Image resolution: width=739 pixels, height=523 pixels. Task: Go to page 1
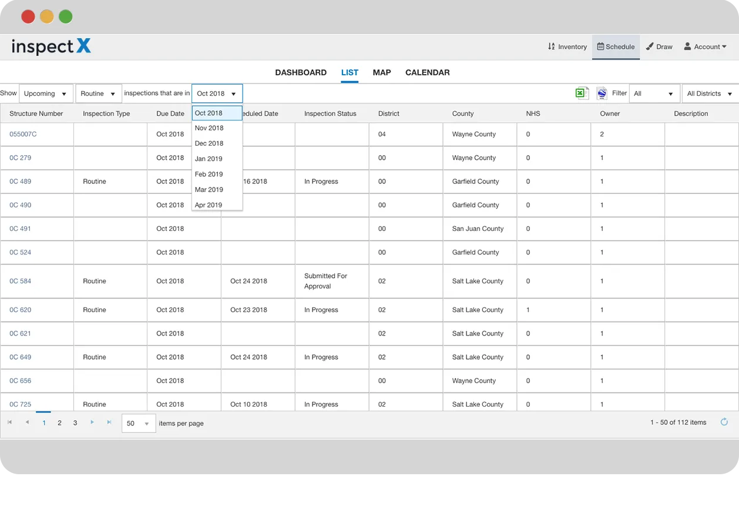click(x=44, y=423)
